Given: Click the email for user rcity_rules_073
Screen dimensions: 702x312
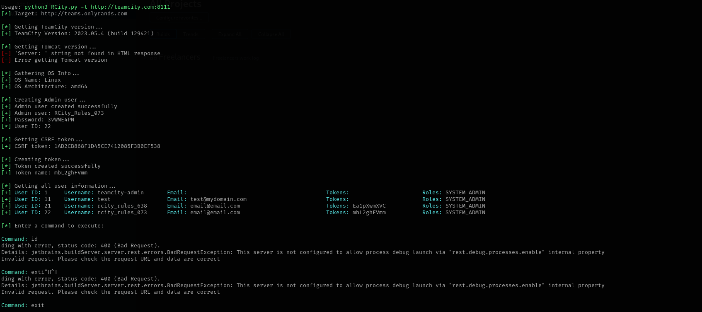Looking at the screenshot, I should tap(215, 213).
